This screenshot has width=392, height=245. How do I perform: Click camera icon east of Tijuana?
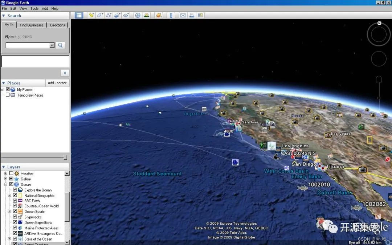coord(363,170)
